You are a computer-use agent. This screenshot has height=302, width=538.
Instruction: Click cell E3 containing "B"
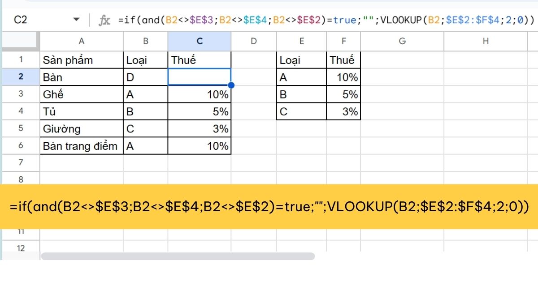301,94
